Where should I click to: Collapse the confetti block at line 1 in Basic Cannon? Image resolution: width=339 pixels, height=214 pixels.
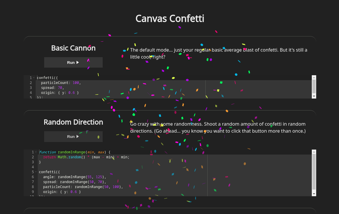coord(34,78)
